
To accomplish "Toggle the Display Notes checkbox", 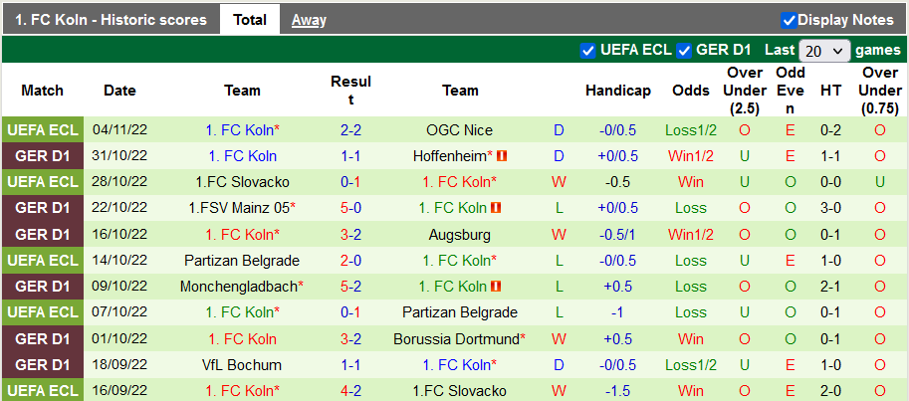I will point(789,20).
